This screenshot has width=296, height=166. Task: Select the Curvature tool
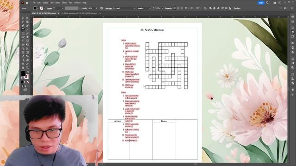27,26
